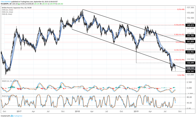
Task: Select the Fibonacci 0.618(136.942) label
Action: coord(179,50)
